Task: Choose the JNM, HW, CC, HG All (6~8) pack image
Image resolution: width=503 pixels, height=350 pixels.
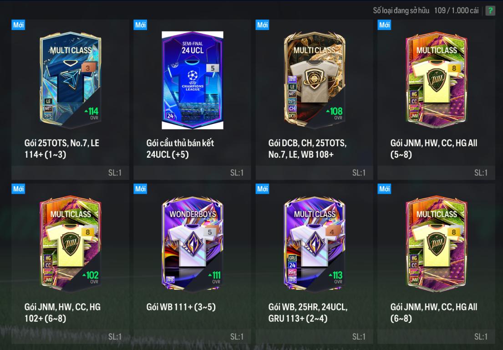Action: click(x=436, y=244)
